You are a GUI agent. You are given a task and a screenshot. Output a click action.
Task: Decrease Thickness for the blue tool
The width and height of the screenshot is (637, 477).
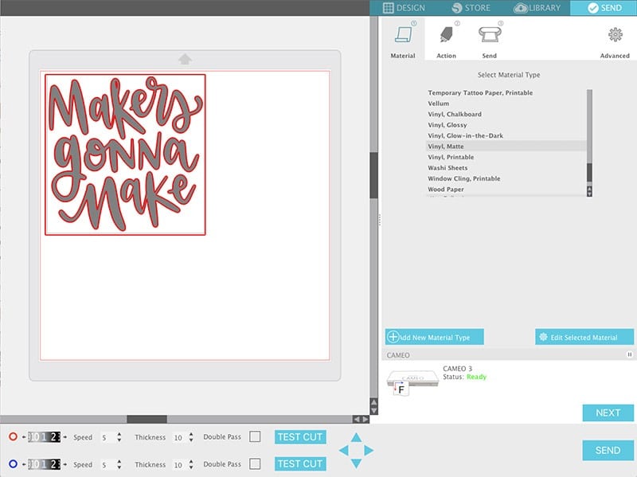[x=192, y=467]
